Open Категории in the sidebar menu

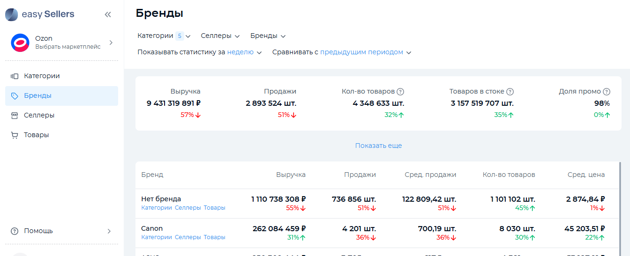[x=42, y=76]
